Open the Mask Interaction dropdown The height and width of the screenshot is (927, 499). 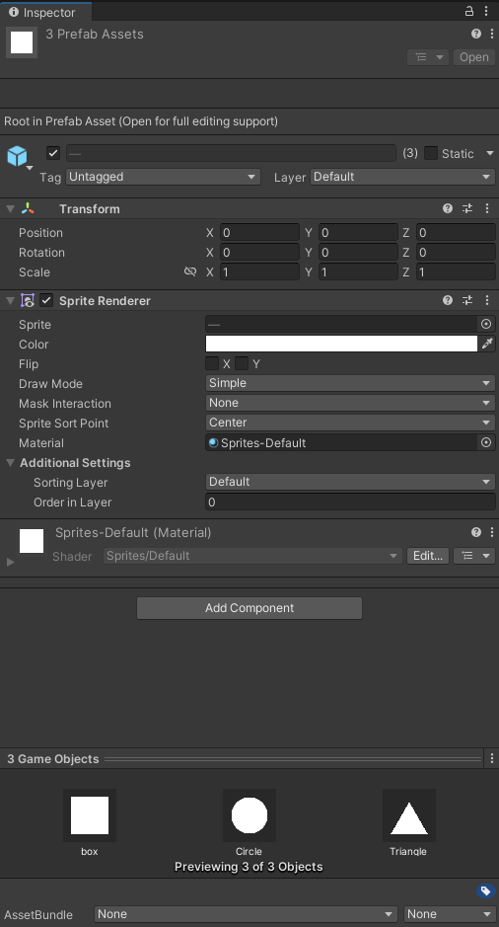[x=350, y=403]
